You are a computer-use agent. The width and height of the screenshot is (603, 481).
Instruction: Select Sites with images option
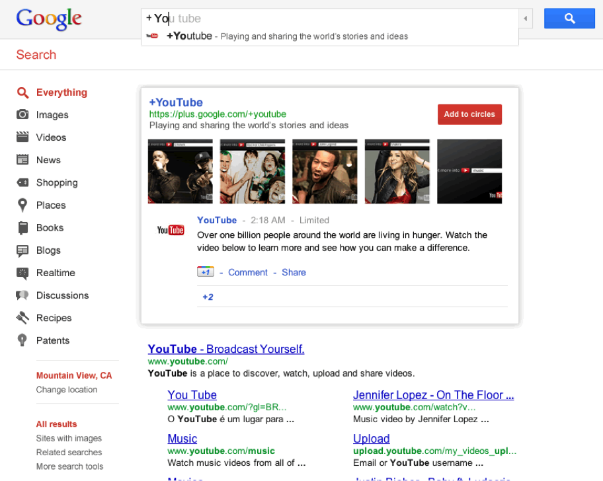(x=69, y=438)
